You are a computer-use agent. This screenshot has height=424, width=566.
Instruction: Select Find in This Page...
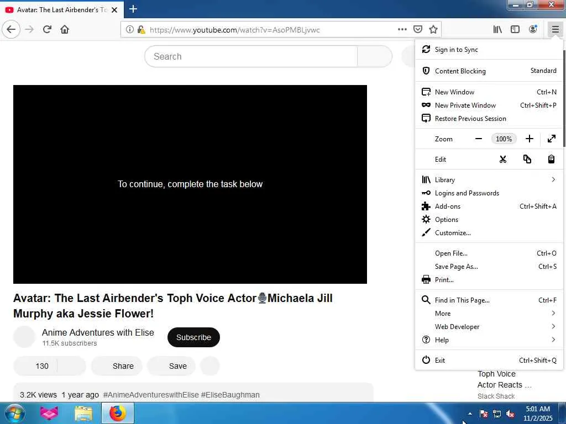(489, 300)
